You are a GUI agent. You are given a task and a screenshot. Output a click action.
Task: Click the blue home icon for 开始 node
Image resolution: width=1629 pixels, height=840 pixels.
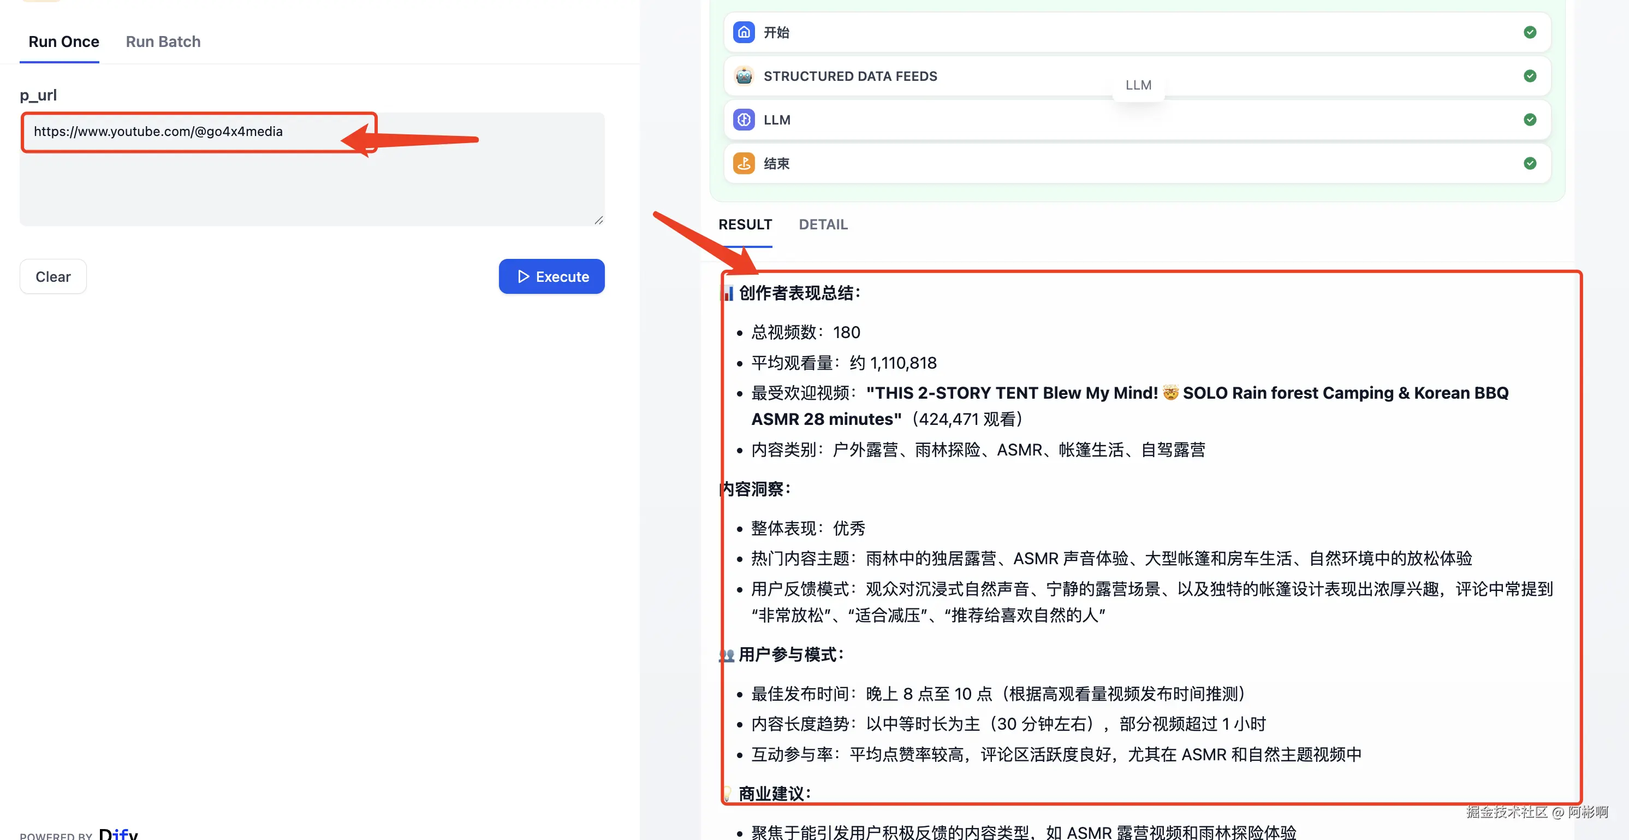[x=744, y=32]
